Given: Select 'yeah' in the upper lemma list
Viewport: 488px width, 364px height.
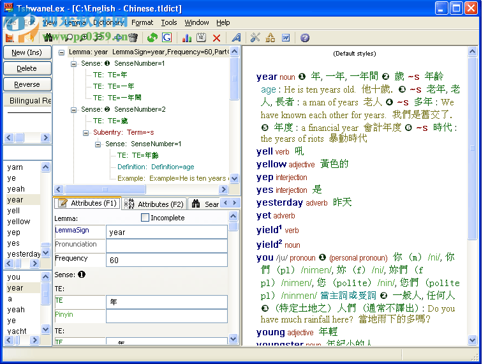Looking at the screenshot, I should point(16,189).
